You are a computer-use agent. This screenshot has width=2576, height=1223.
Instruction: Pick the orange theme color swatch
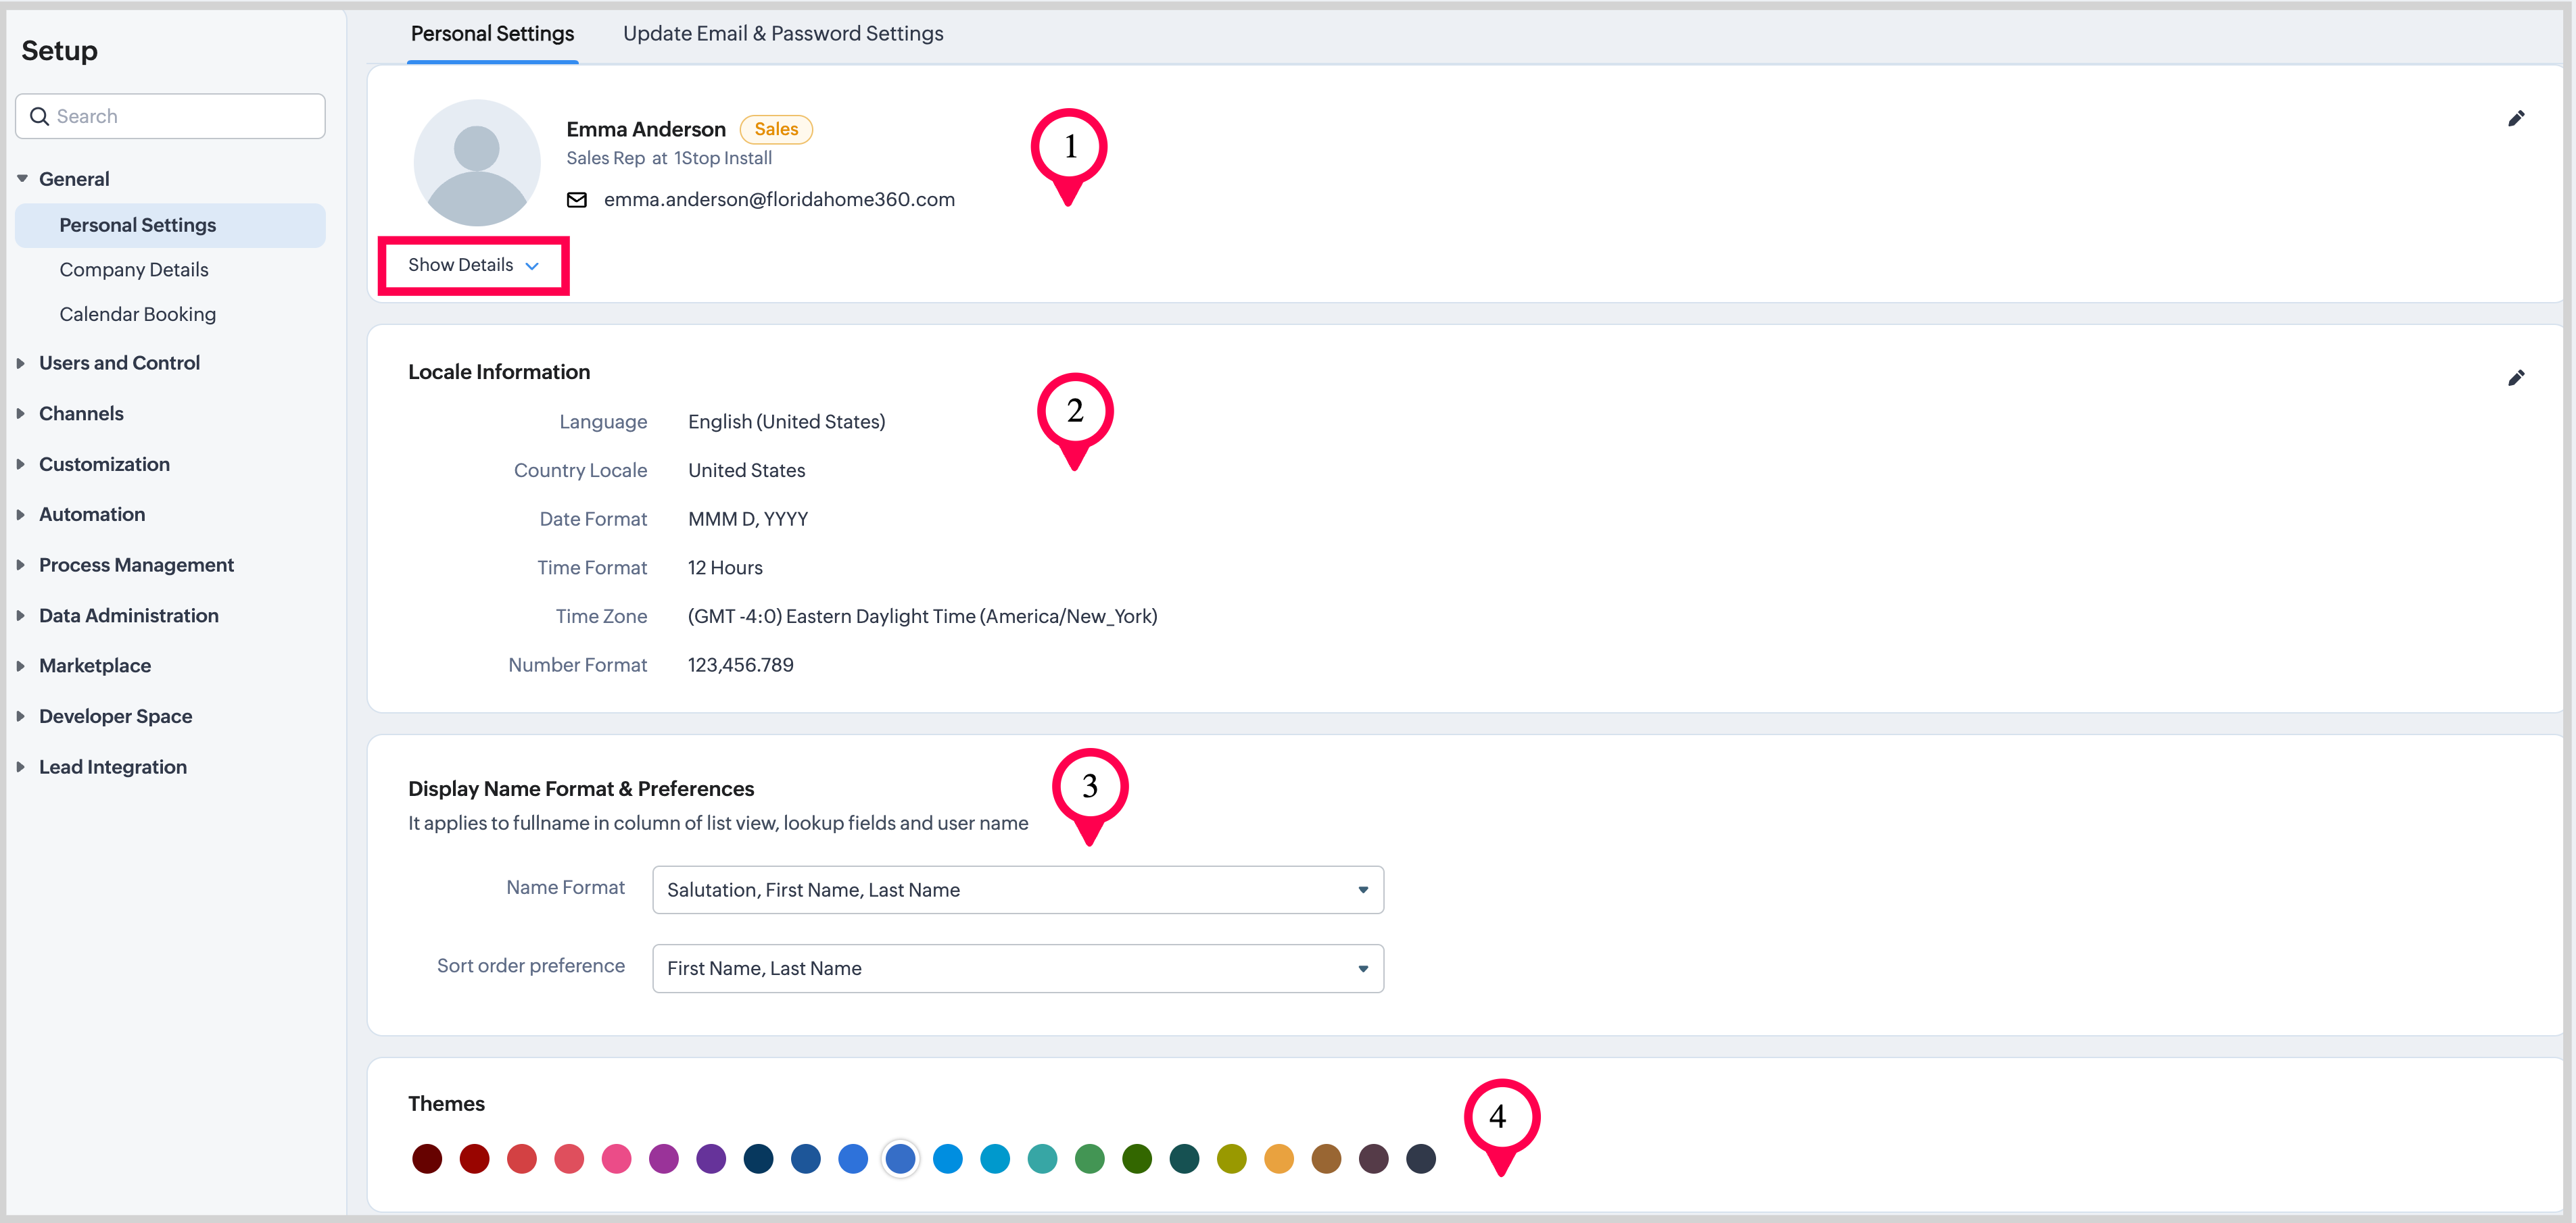[x=1278, y=1159]
